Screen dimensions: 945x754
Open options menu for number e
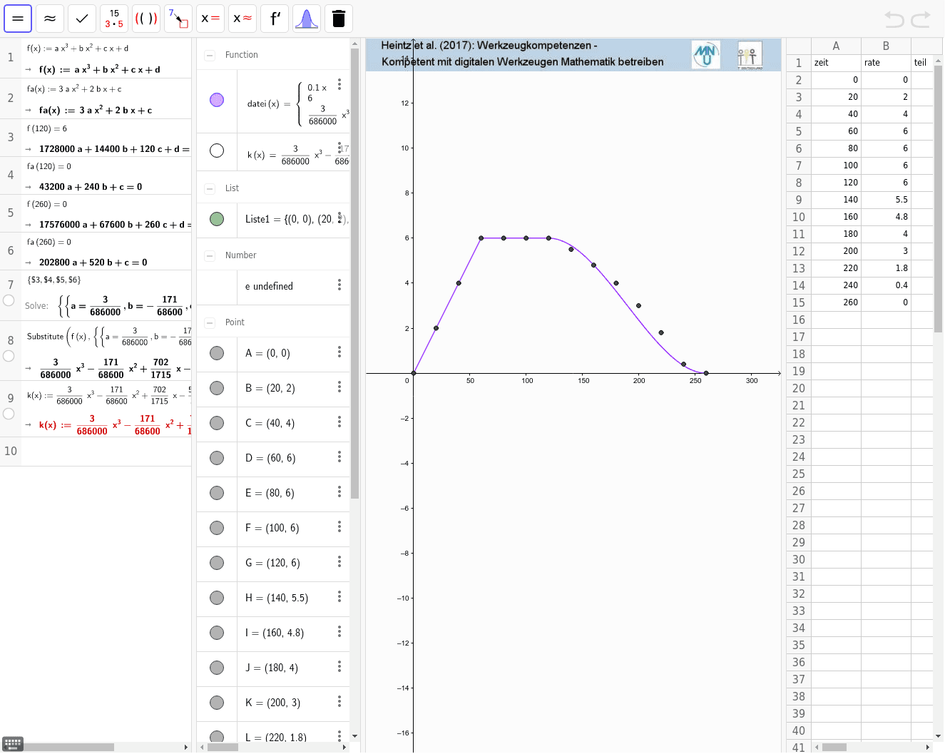coord(339,285)
